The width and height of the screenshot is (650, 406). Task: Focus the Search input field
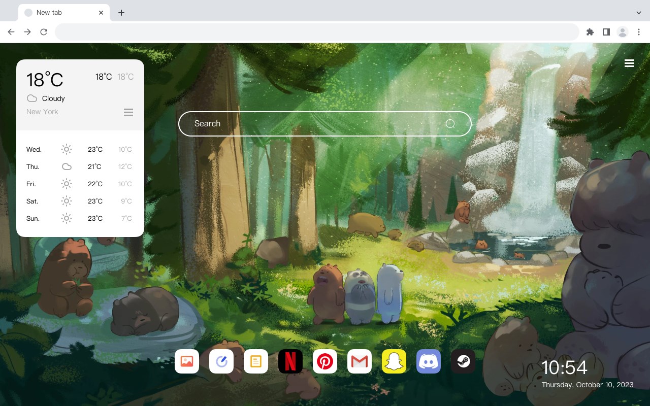tap(325, 124)
